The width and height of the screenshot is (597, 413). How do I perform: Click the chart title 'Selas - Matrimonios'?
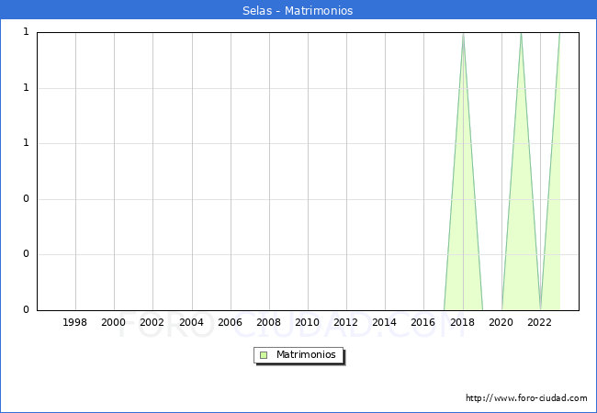(x=298, y=11)
